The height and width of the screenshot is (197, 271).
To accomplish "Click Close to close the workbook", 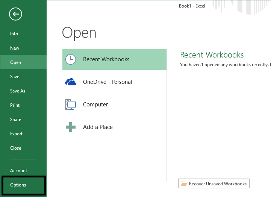I will 15,148.
